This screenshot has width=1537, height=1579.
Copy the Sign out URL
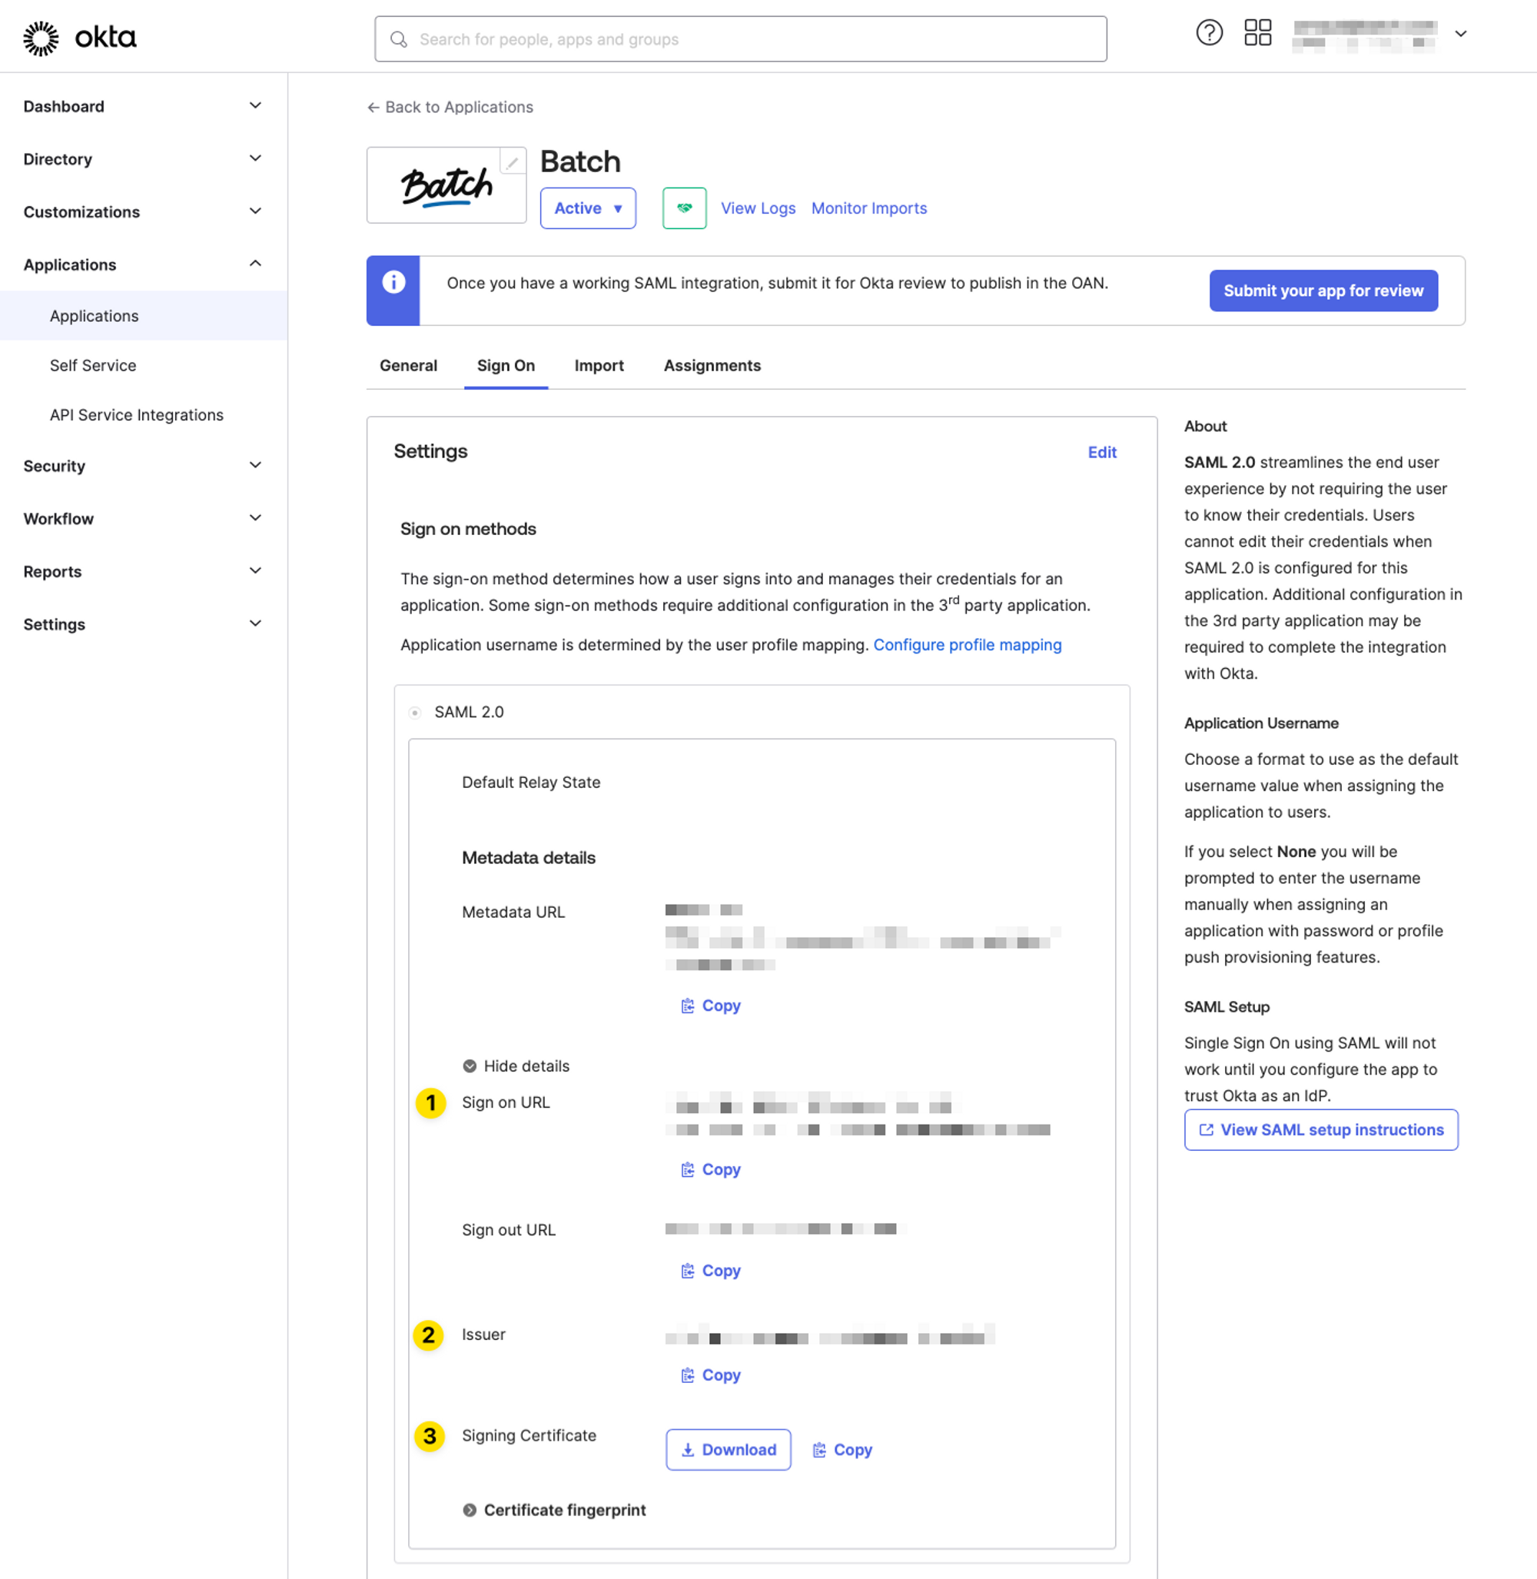710,1271
